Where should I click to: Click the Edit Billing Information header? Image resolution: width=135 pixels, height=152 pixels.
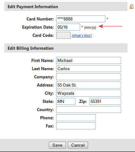tap(31, 48)
